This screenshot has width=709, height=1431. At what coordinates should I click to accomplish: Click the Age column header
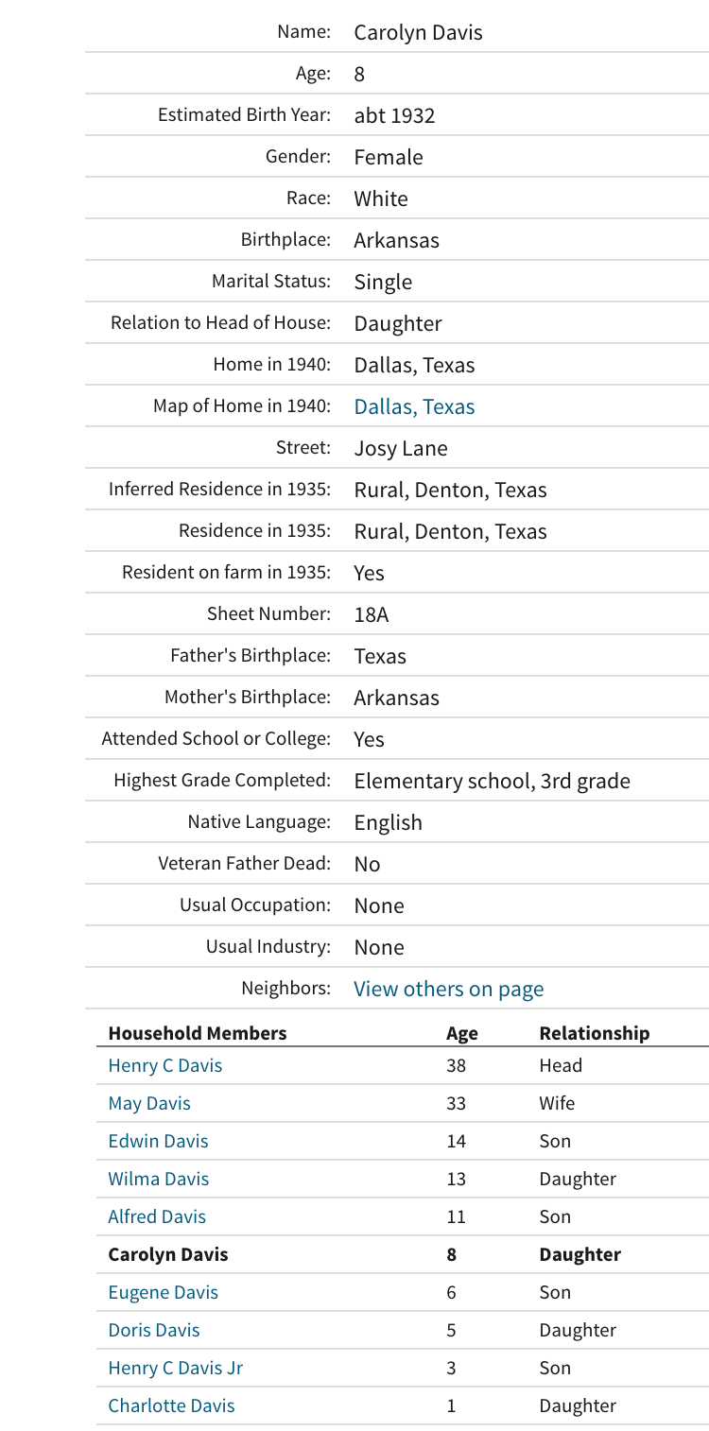click(x=462, y=1033)
